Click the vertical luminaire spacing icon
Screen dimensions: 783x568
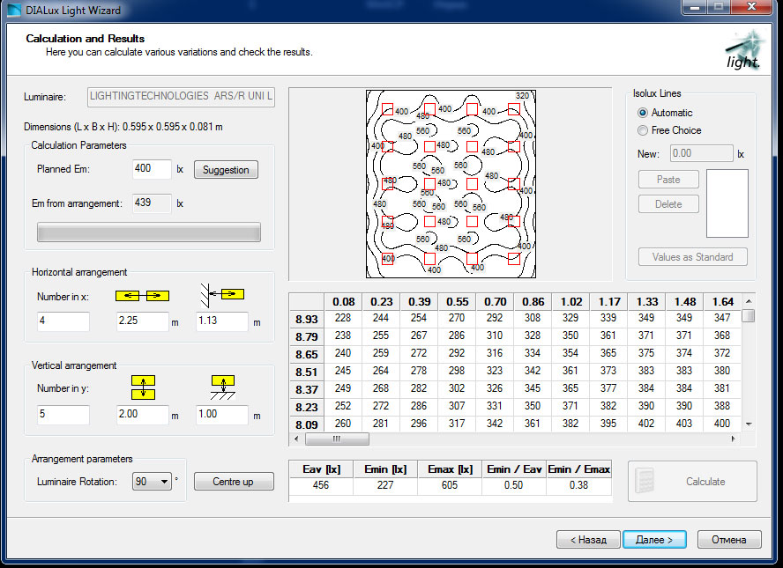coord(142,386)
